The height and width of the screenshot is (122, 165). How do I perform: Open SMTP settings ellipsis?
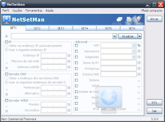139,87
